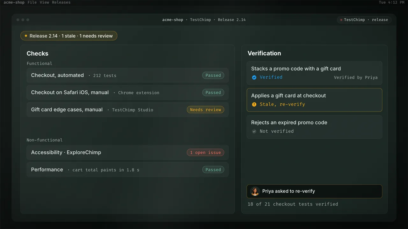Image resolution: width=408 pixels, height=229 pixels.
Task: Click the Non-functional section label
Action: click(x=45, y=140)
